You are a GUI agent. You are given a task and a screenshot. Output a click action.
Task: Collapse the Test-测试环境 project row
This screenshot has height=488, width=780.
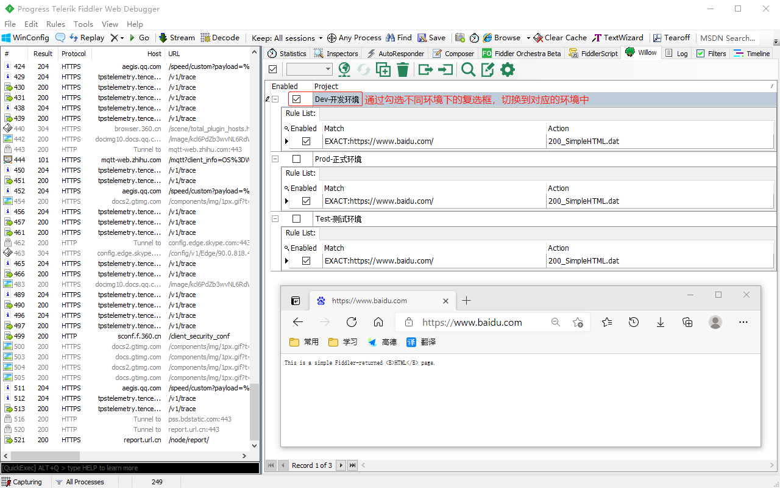pyautogui.click(x=275, y=219)
